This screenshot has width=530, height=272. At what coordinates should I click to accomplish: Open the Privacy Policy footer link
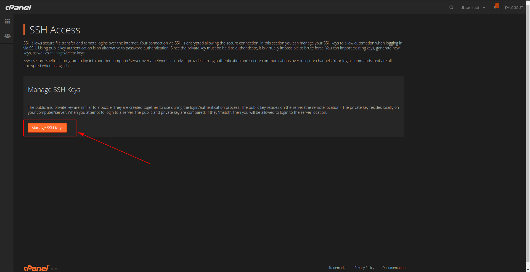(x=364, y=268)
